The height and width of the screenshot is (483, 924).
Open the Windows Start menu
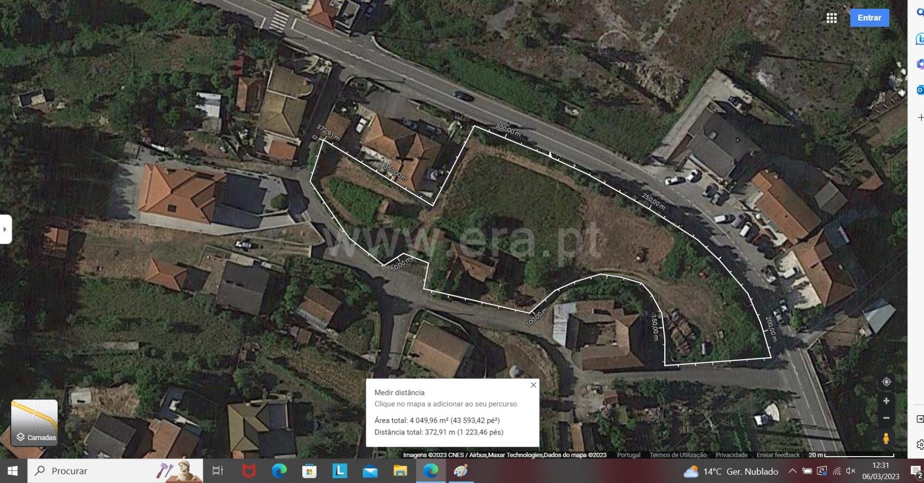pos(13,471)
